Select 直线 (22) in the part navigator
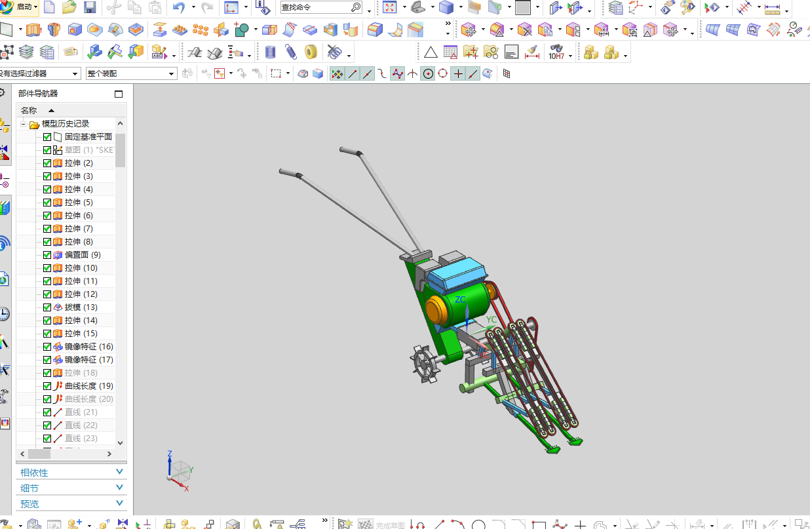This screenshot has width=810, height=529. click(81, 425)
